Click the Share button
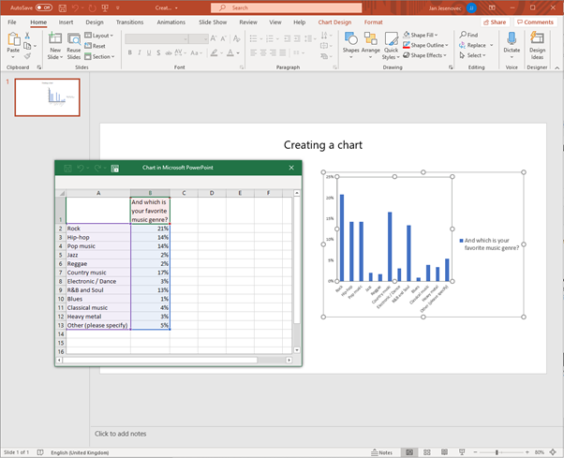The height and width of the screenshot is (458, 564). tap(495, 22)
